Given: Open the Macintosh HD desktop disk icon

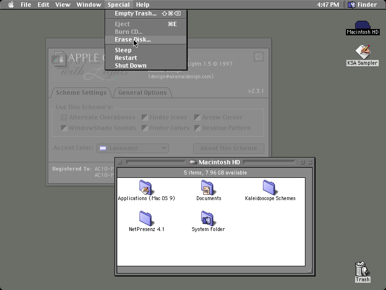Looking at the screenshot, I should (362, 25).
